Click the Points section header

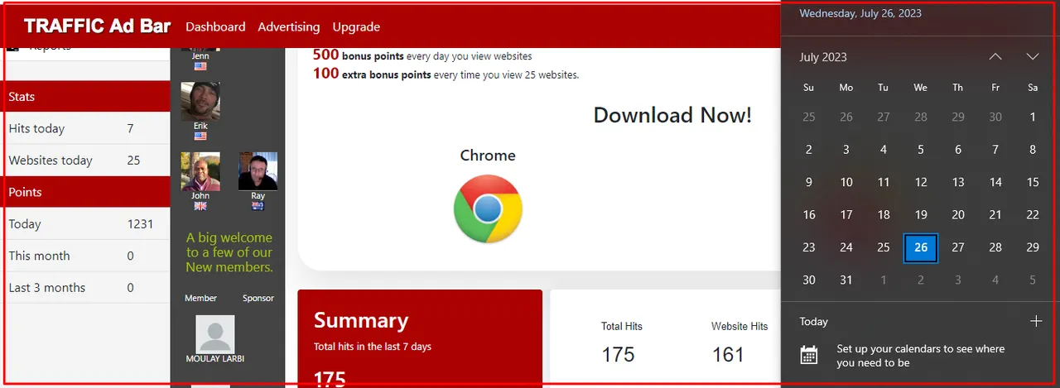85,192
